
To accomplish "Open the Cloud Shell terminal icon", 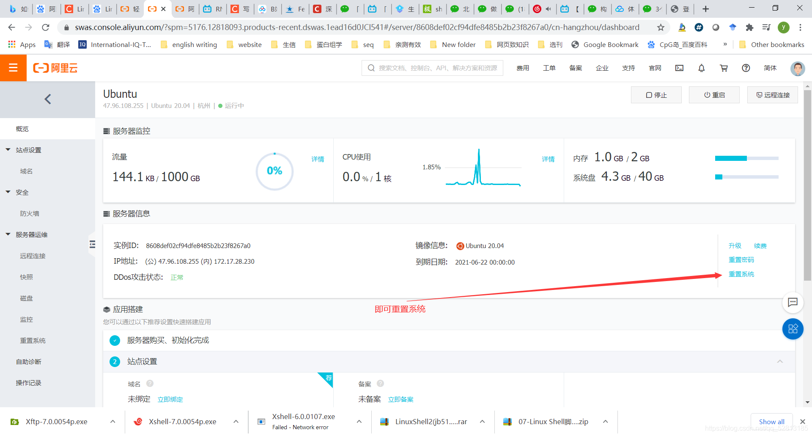I will (679, 68).
